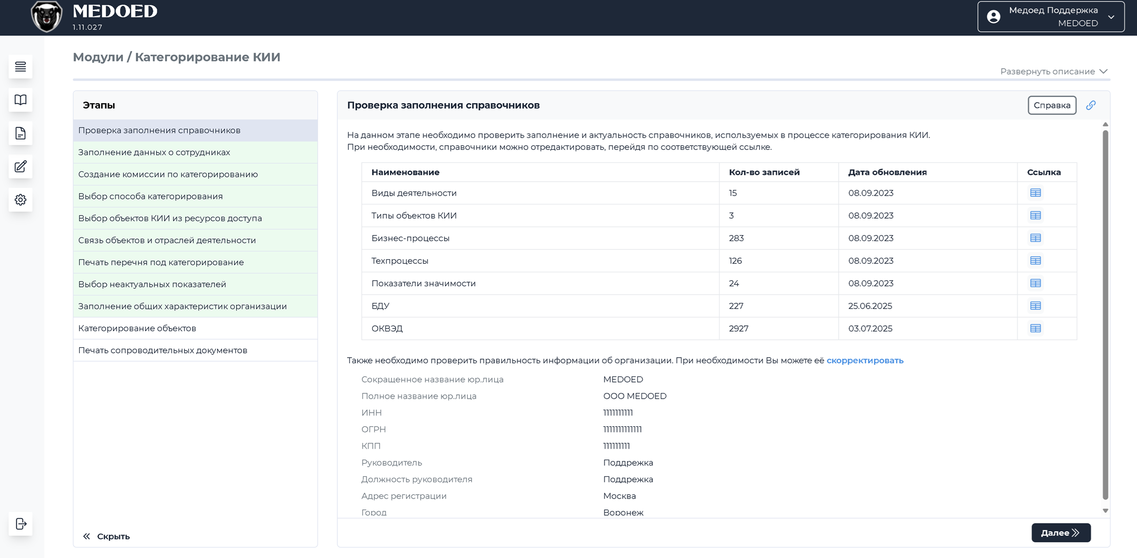Select stage Выбор объектов КИИ из ресурсов доступа

point(195,218)
